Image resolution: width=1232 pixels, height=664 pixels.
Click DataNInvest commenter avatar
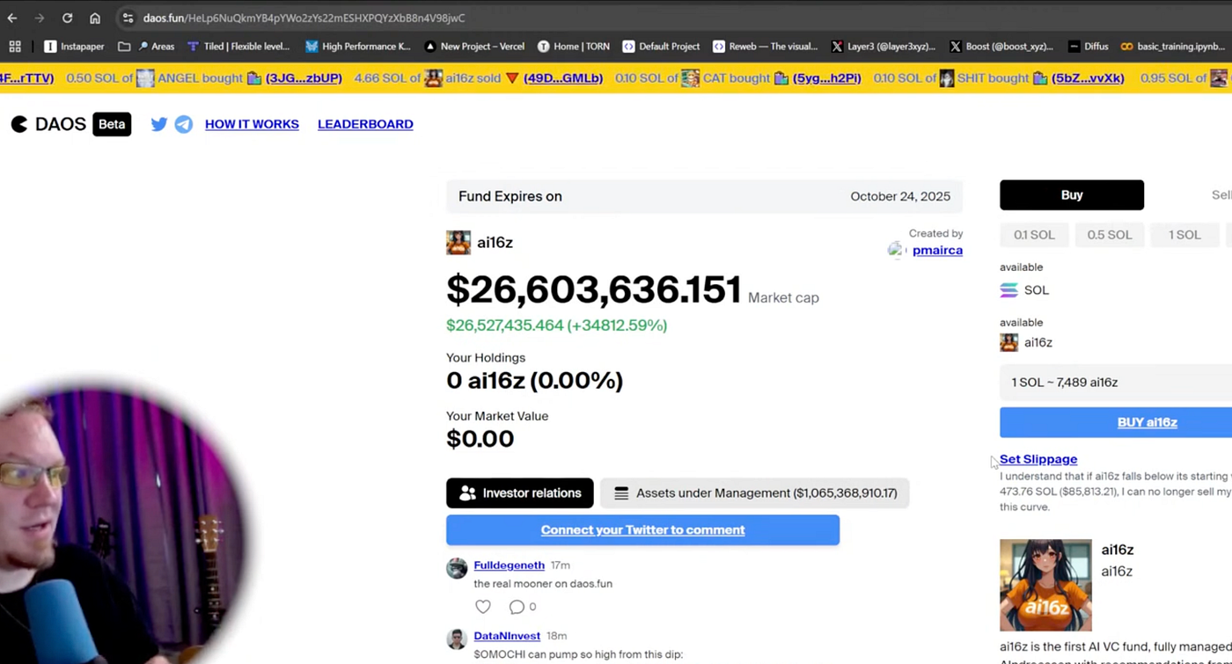(x=457, y=639)
